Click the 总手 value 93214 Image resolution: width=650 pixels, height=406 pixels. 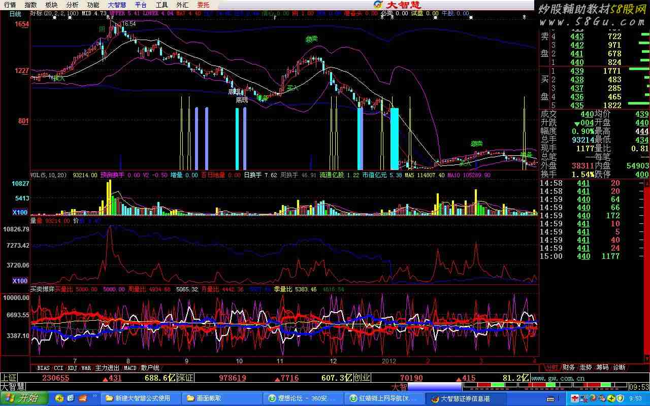coord(582,140)
